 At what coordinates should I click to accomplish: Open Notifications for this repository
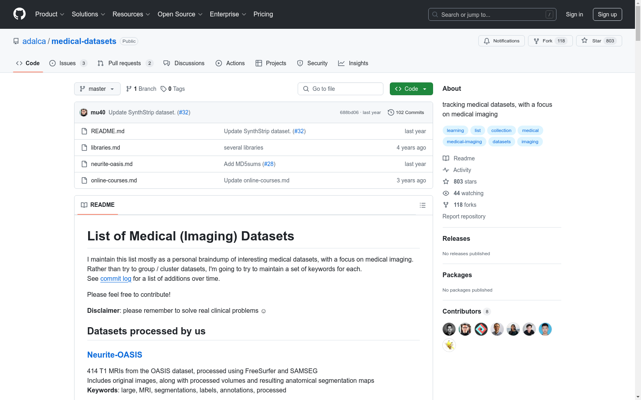(502, 41)
